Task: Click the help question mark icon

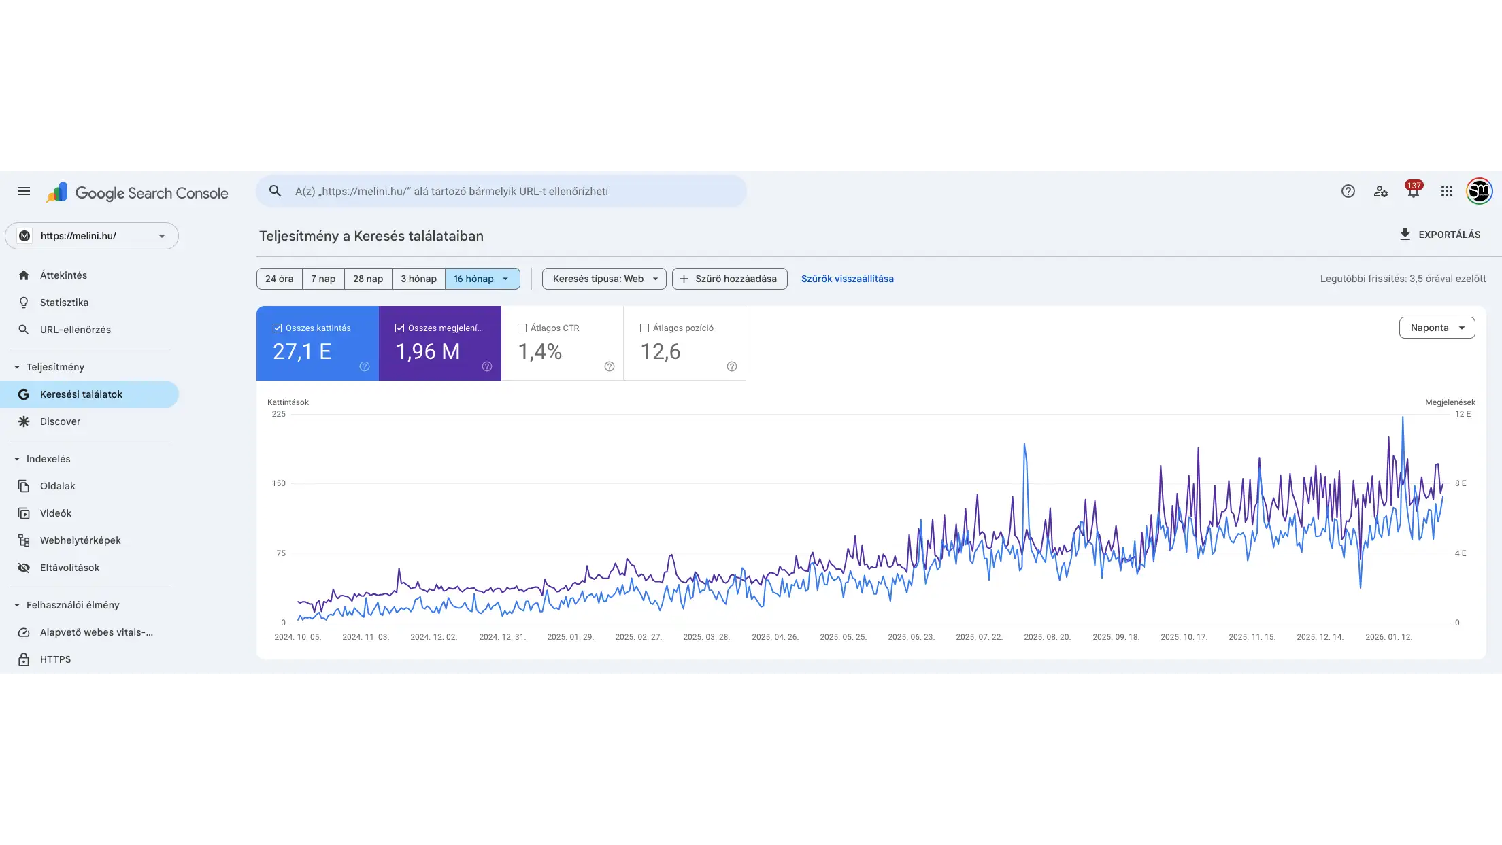Action: pos(1348,191)
